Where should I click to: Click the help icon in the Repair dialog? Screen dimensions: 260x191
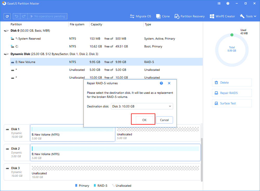click(x=161, y=83)
